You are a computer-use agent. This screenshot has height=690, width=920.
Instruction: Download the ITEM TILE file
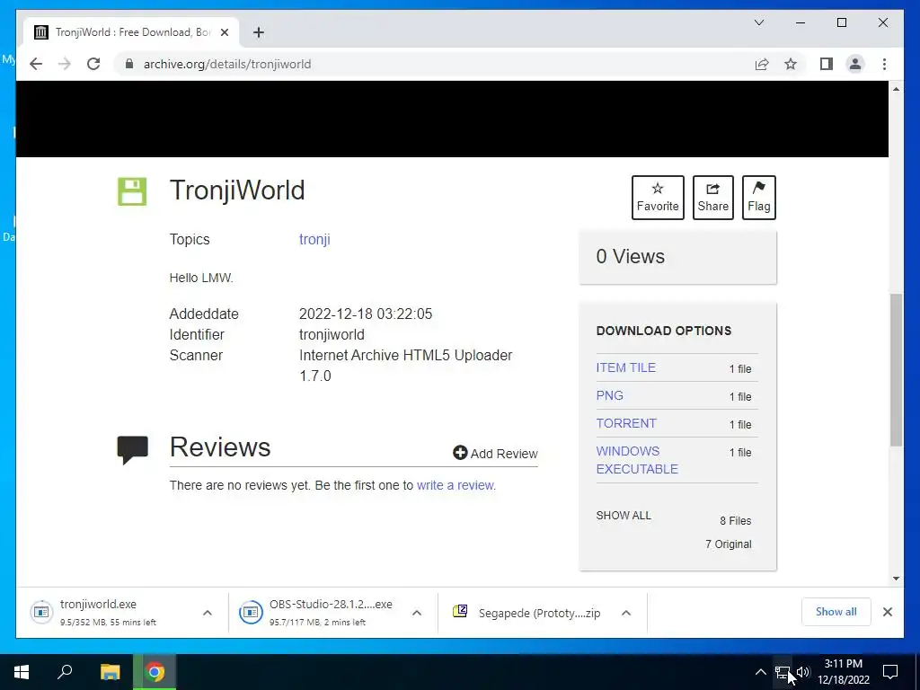[x=625, y=367]
